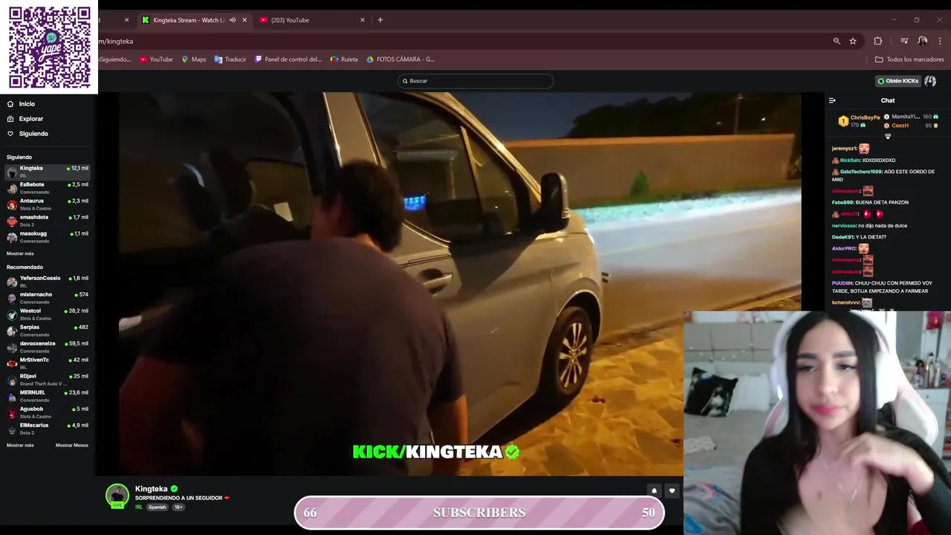Open smashdota channel in sidebar
This screenshot has height=535, width=951.
pyautogui.click(x=48, y=221)
